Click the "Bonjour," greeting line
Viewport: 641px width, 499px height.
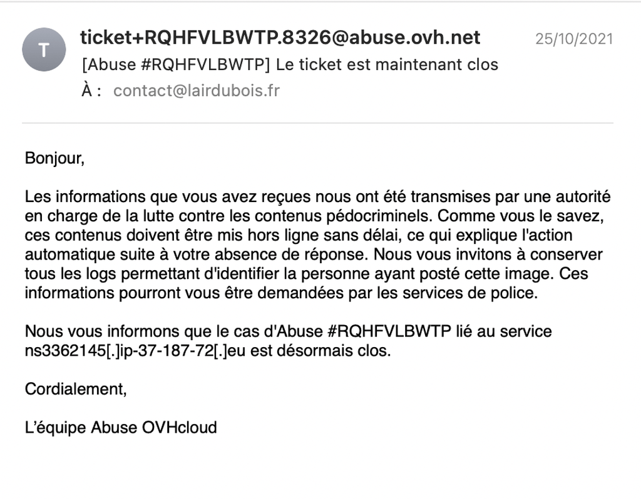55,158
